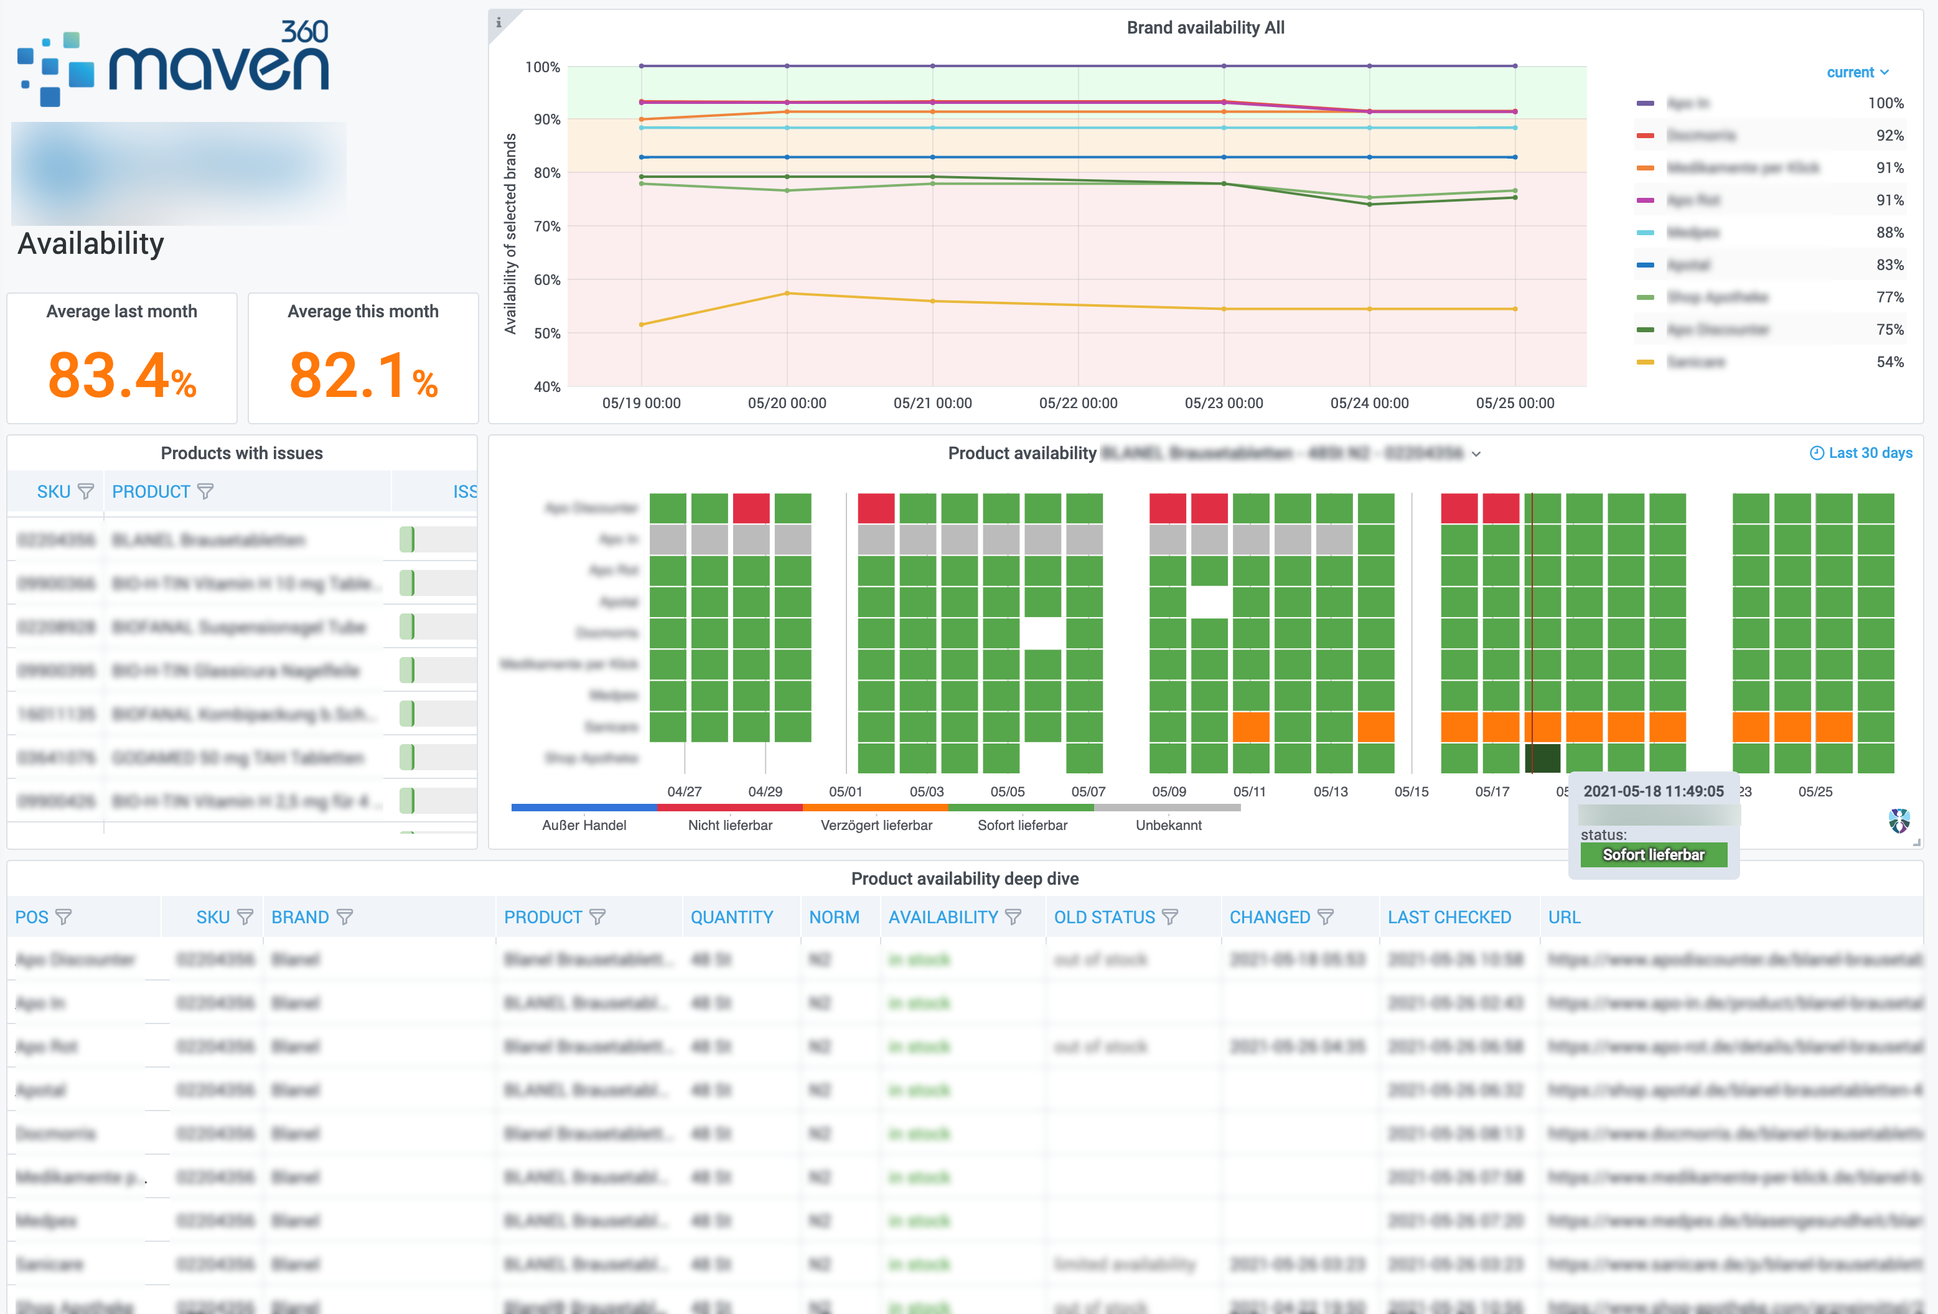Toggle the 83% blue legend series

click(x=1688, y=265)
